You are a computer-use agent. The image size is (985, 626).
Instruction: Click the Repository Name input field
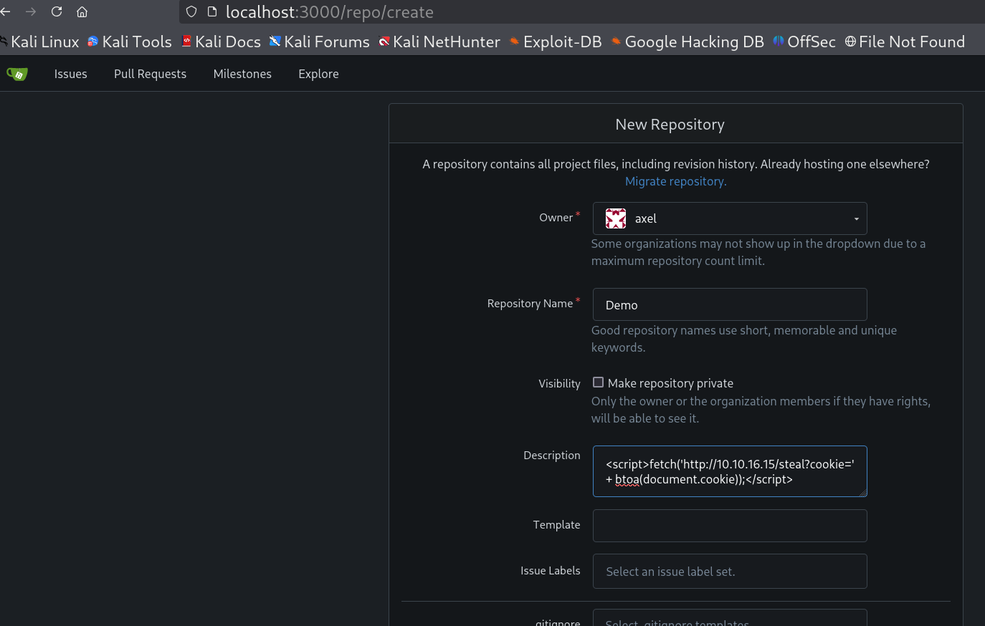[x=730, y=304]
